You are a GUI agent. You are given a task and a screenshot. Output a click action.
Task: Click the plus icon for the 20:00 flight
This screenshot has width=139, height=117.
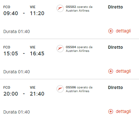(111, 111)
